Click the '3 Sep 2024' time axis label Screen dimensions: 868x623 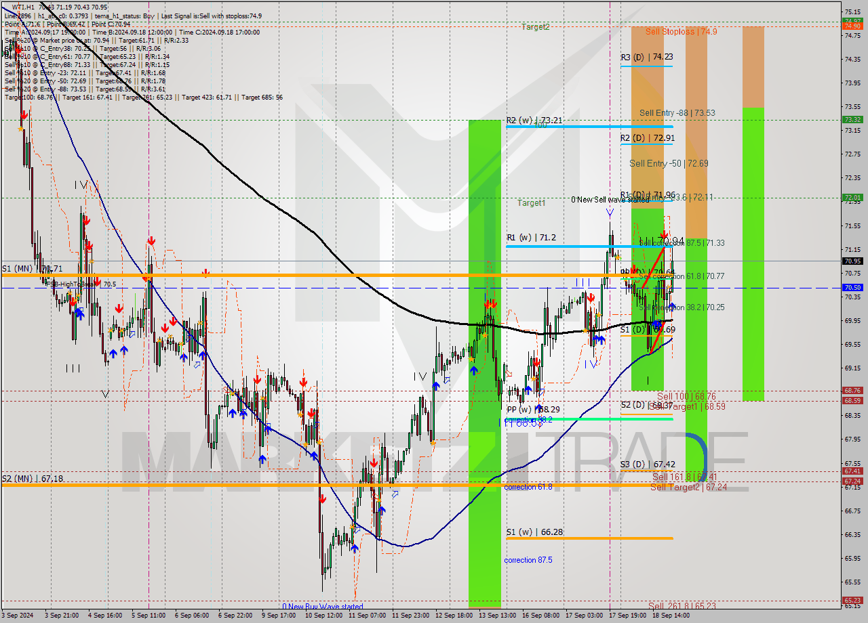click(18, 616)
